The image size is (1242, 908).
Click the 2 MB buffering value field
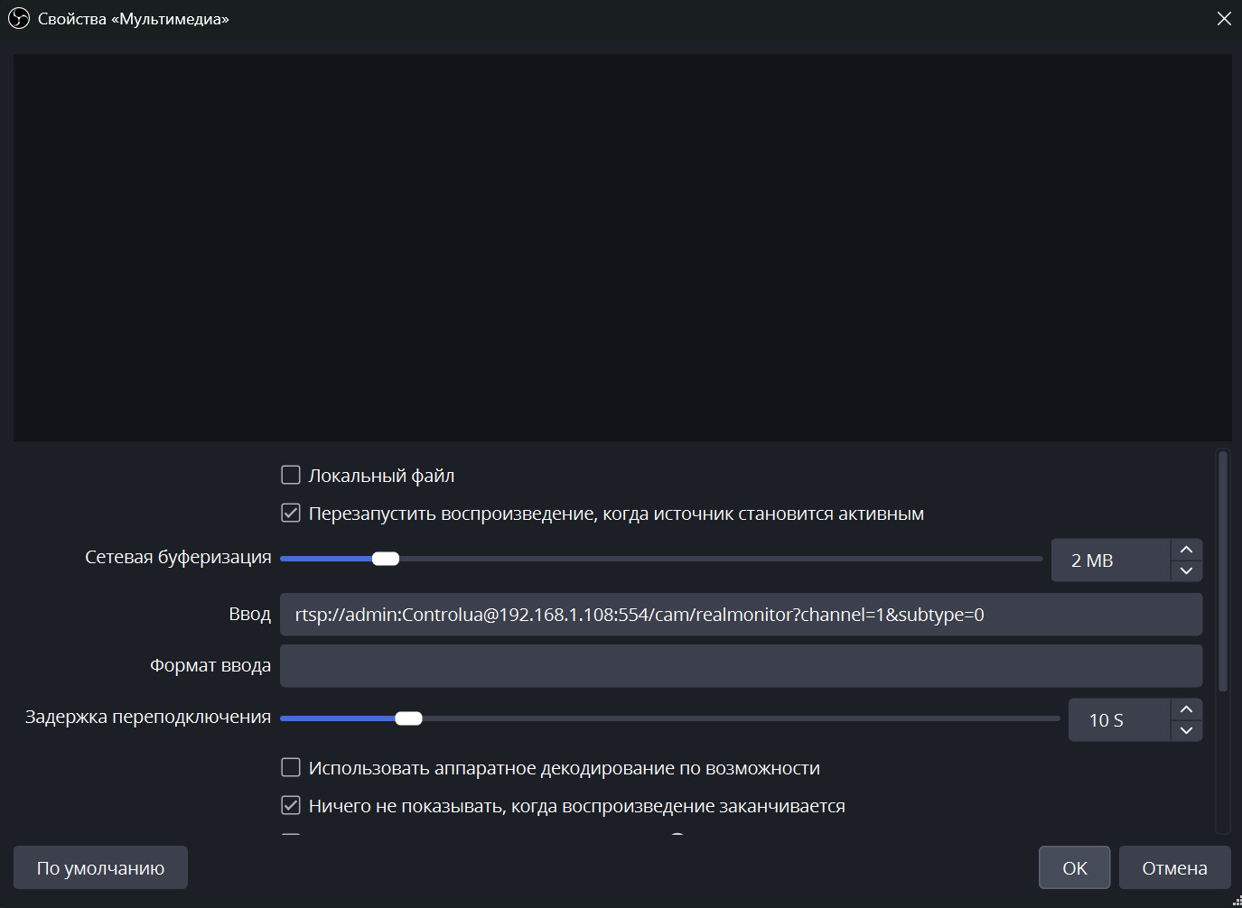1111,561
